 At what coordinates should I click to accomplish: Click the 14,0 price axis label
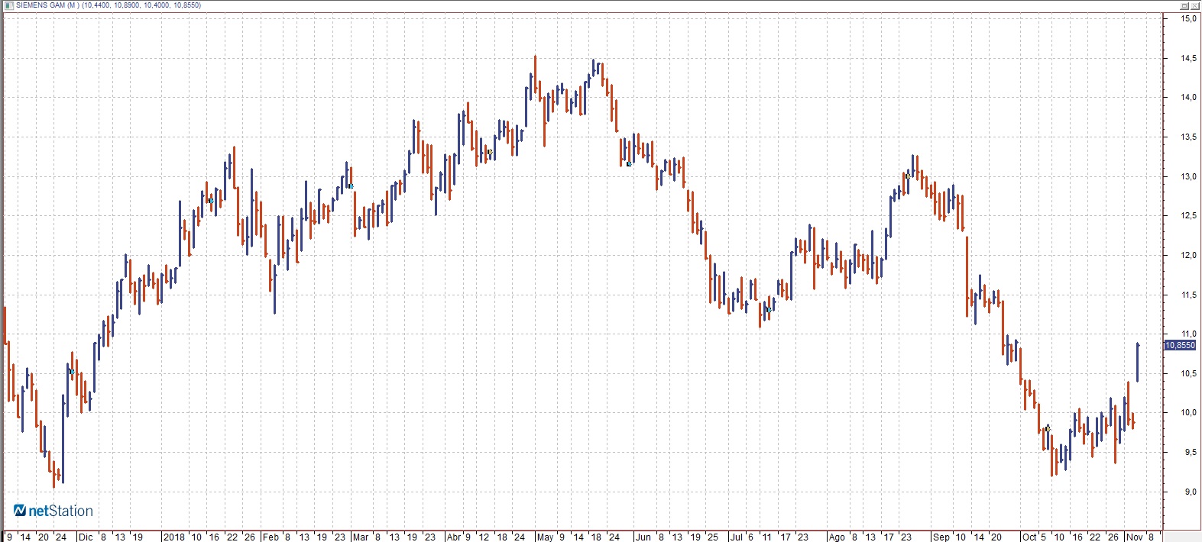(x=1189, y=98)
